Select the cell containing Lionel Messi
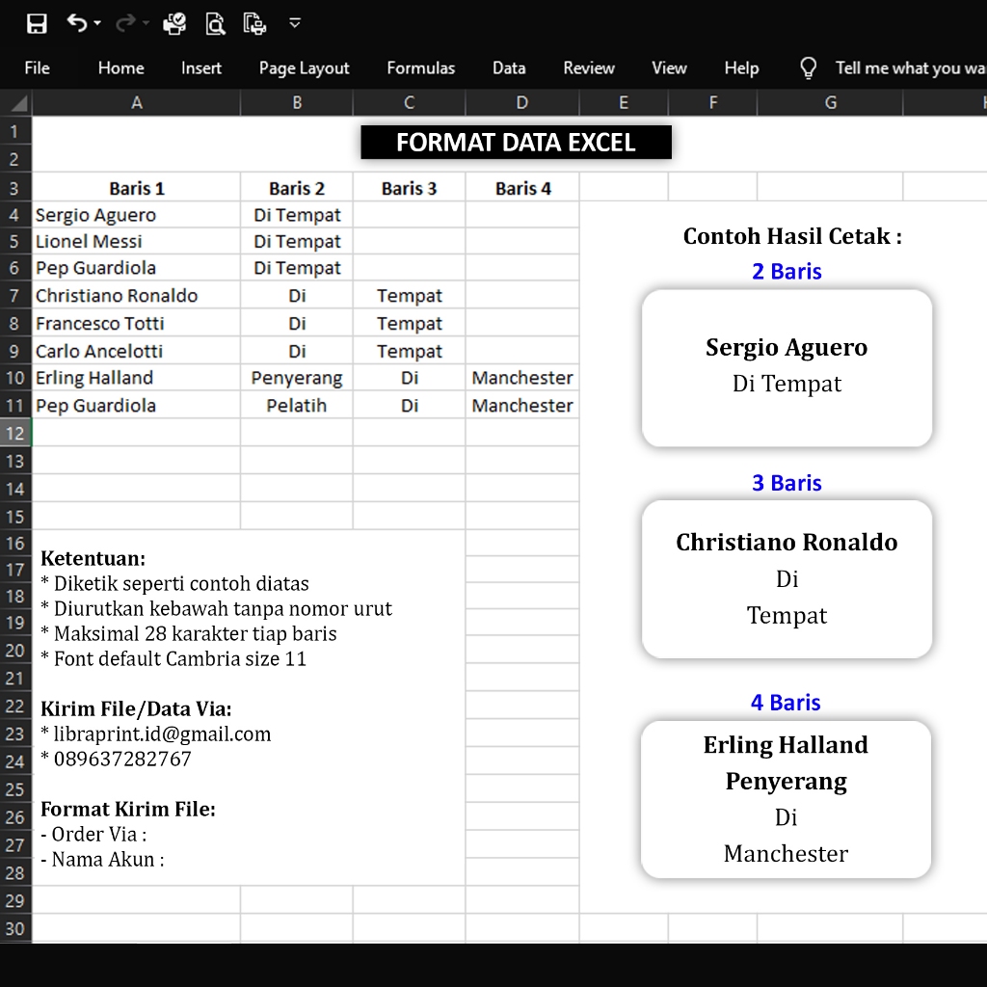 (136, 241)
